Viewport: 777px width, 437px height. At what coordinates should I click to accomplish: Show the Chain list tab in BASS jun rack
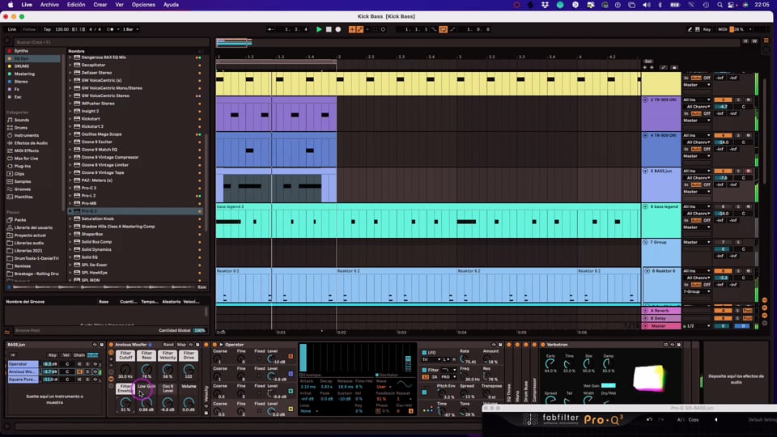coord(79,354)
